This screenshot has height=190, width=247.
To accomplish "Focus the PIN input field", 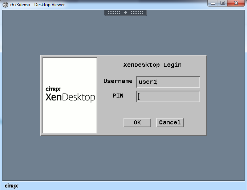I will 168,96.
